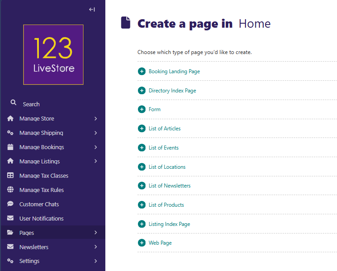
Task: Click the envelope icon for User Notifications
Action: point(10,218)
